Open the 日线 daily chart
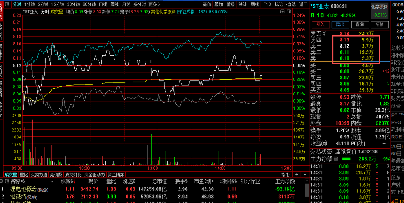The image size is (404, 203). [103, 4]
